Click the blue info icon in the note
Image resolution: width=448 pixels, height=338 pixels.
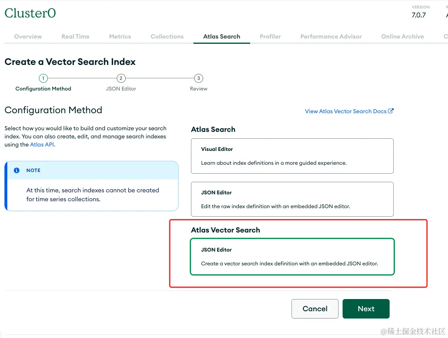point(17,170)
